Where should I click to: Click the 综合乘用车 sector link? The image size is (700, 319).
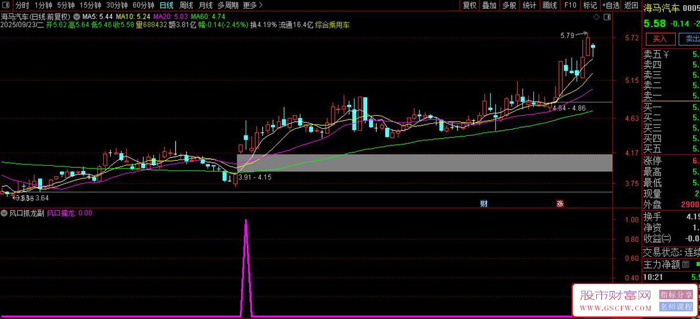click(x=333, y=25)
